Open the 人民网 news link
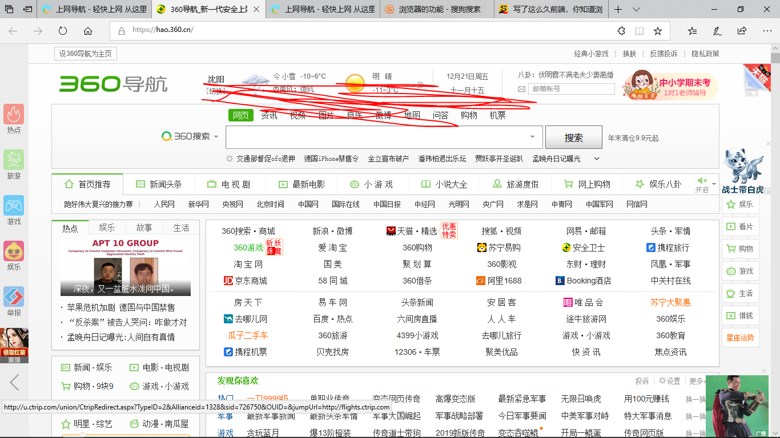 coord(164,204)
